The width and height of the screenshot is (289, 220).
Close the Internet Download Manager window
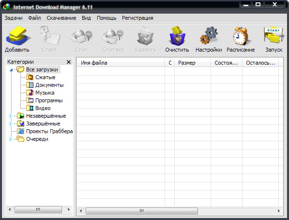coord(274,5)
